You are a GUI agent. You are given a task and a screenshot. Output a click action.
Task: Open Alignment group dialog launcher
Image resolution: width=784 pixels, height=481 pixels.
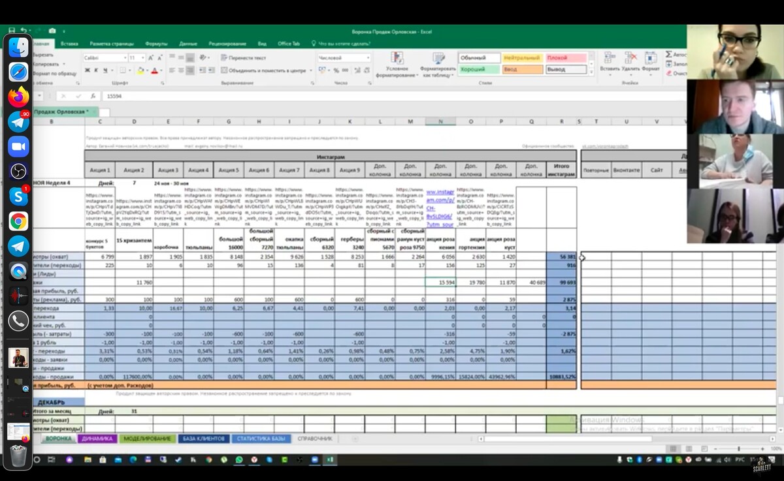(x=311, y=84)
